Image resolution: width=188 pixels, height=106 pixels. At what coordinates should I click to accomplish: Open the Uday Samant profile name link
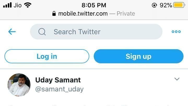point(58,80)
